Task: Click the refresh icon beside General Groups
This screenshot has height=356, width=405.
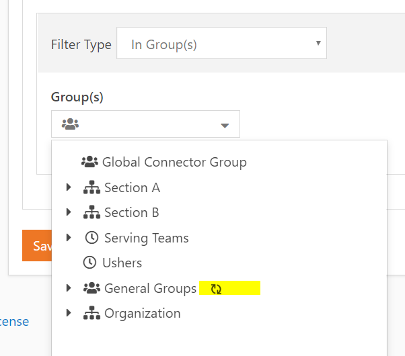Action: 216,289
